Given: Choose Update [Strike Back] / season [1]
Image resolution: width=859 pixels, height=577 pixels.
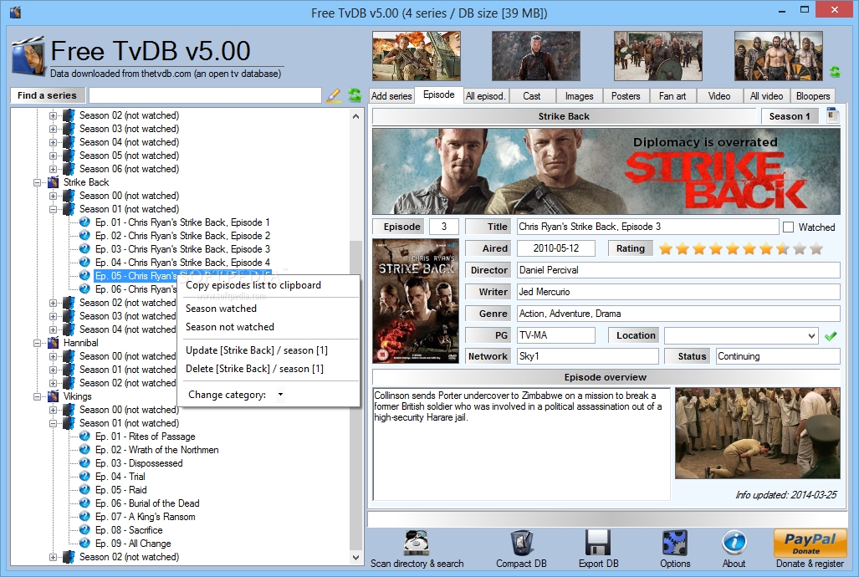Looking at the screenshot, I should pyautogui.click(x=257, y=350).
